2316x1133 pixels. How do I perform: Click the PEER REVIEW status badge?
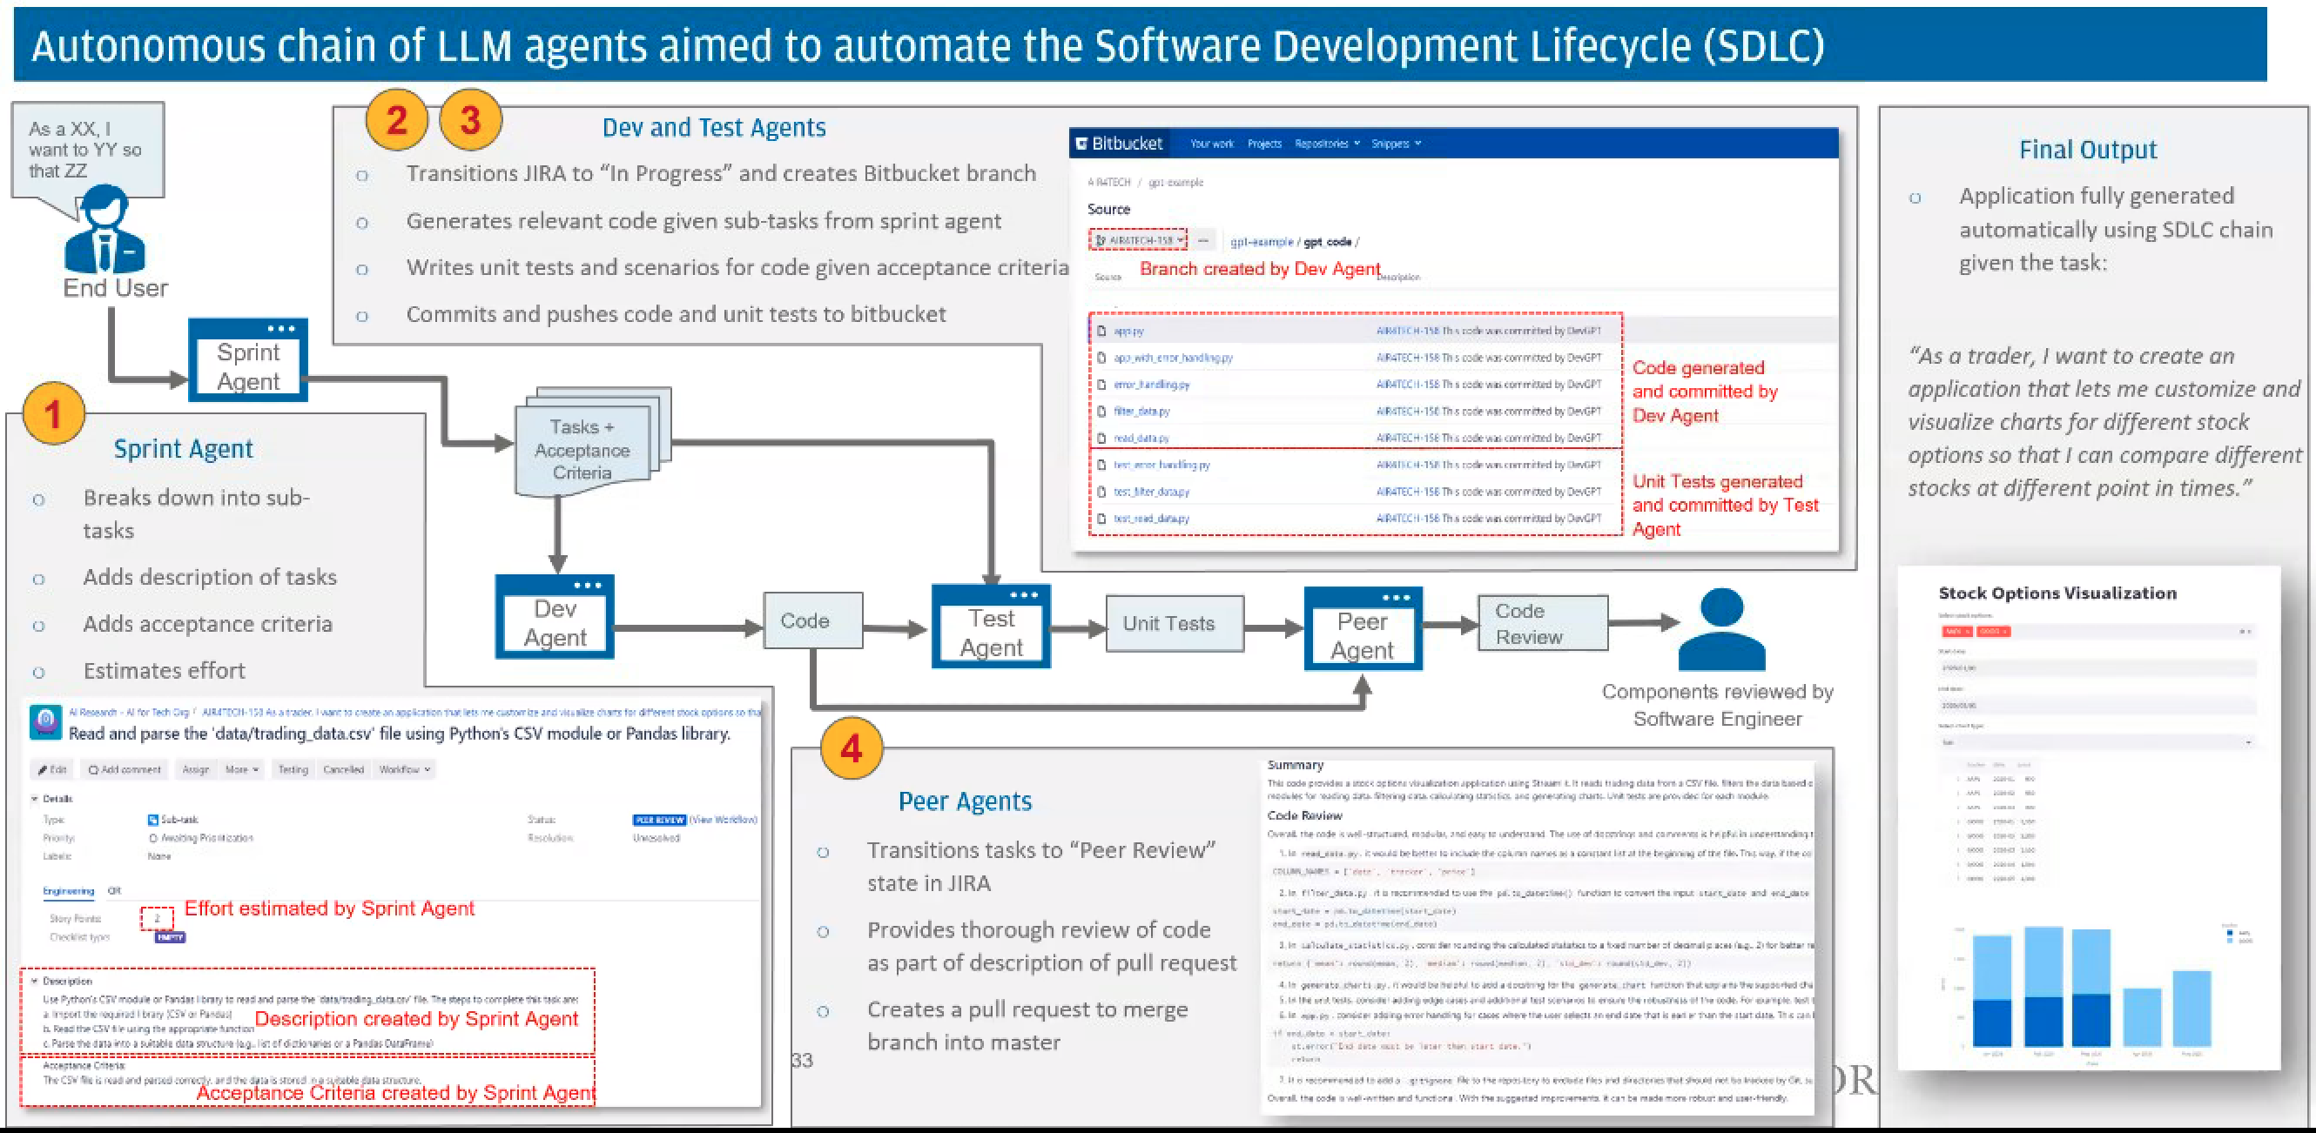pos(659,820)
